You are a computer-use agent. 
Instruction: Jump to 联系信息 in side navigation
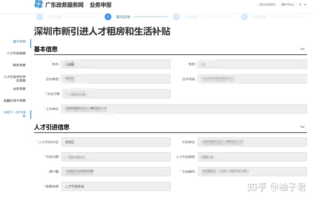19,65
